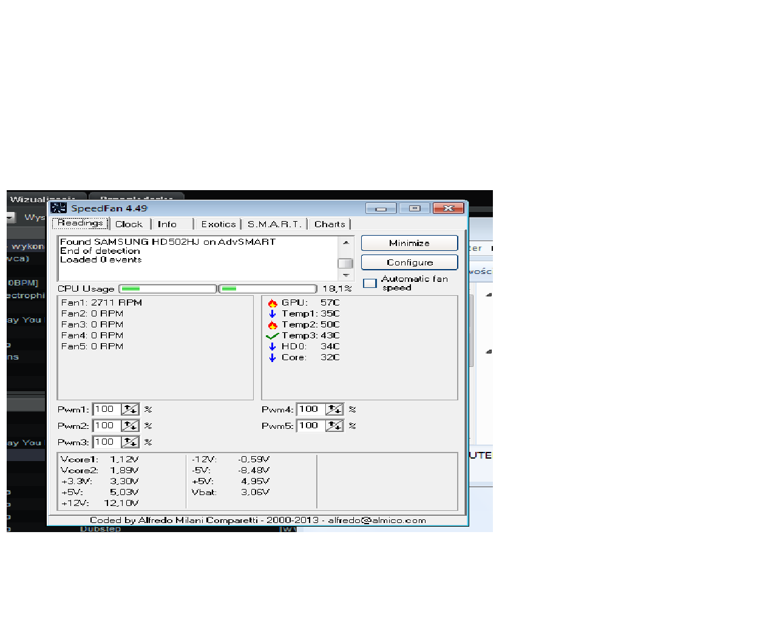Click the log box scrollbar thumb
Image resolution: width=777 pixels, height=622 pixels.
(x=345, y=263)
